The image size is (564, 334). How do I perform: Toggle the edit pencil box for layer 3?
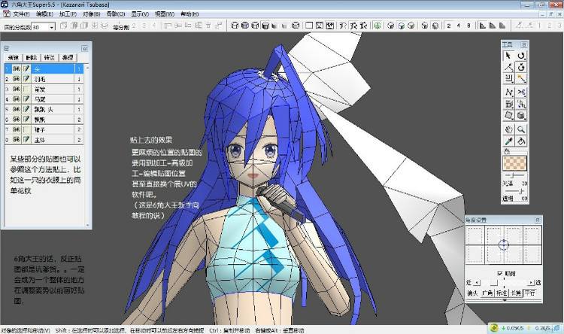click(x=26, y=89)
